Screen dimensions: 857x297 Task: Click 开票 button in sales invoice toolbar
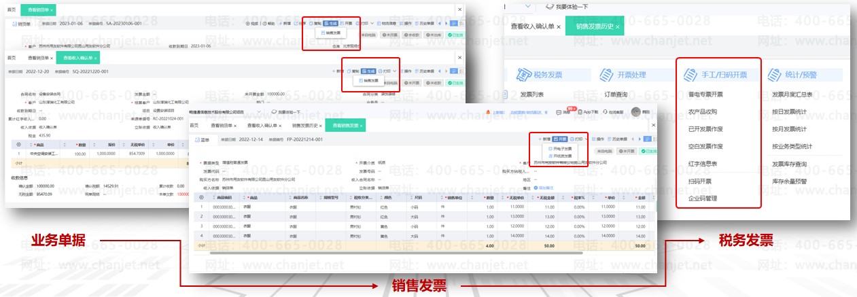point(559,139)
